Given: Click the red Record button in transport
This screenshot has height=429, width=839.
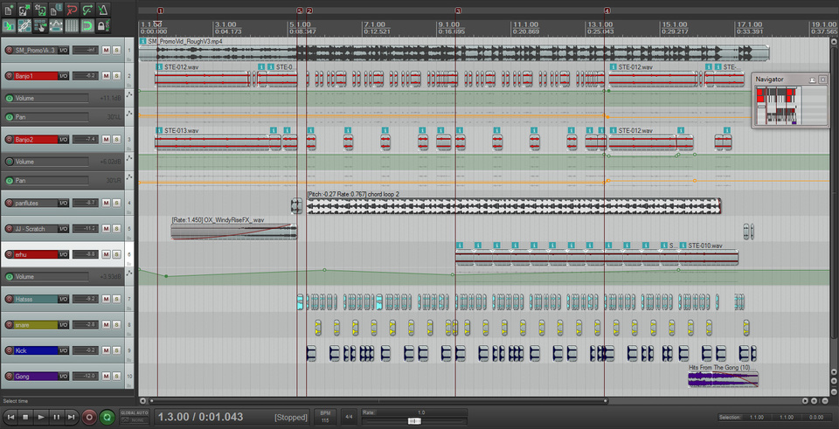Looking at the screenshot, I should (x=88, y=418).
